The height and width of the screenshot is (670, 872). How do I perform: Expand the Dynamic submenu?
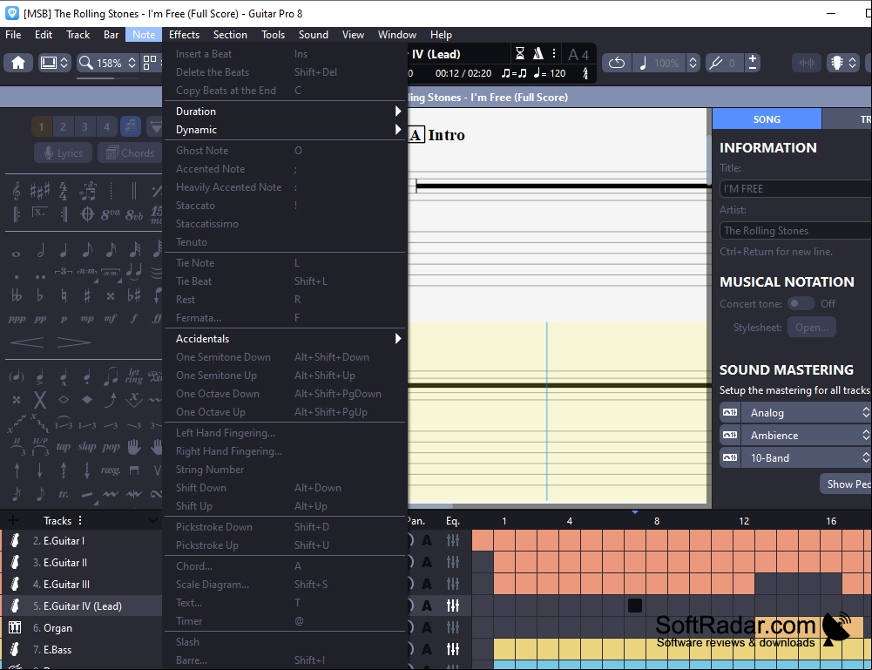(286, 130)
